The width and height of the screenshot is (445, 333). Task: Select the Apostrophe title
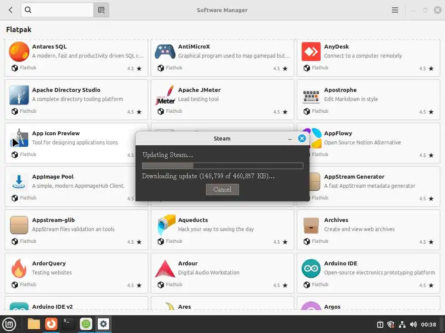(340, 90)
